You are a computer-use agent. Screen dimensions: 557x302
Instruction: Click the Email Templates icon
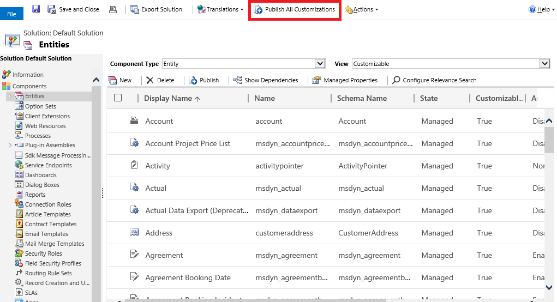(19, 233)
